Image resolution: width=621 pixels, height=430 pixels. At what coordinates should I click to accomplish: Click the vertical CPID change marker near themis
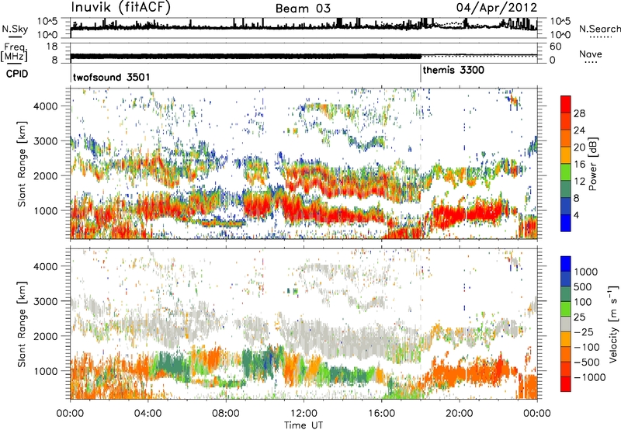click(x=421, y=74)
